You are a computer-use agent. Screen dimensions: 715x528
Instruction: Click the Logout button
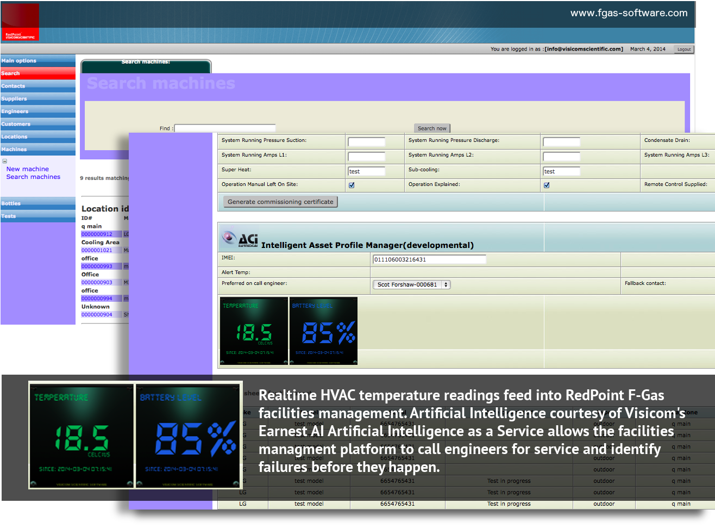(x=684, y=49)
